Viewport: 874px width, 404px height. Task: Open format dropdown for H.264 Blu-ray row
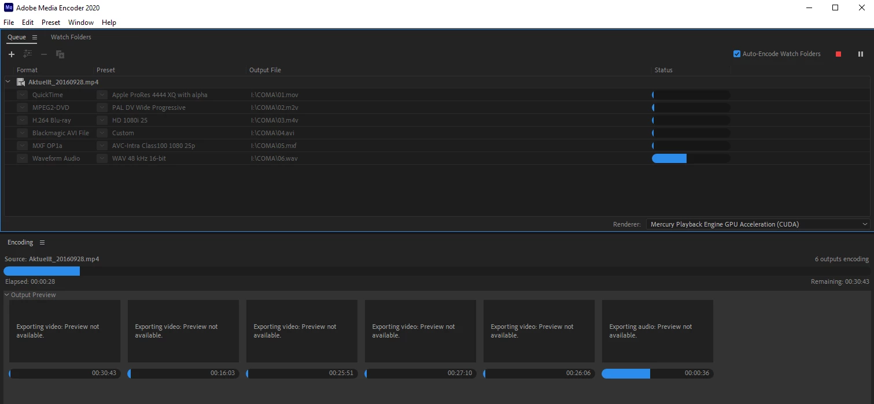(x=22, y=120)
